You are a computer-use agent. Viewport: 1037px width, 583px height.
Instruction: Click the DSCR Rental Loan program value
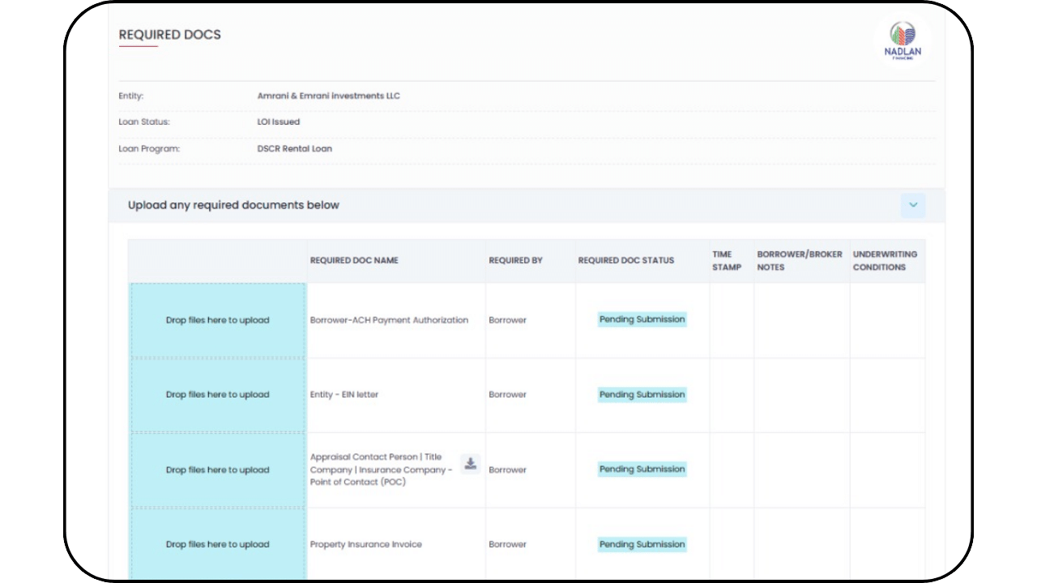pos(294,149)
